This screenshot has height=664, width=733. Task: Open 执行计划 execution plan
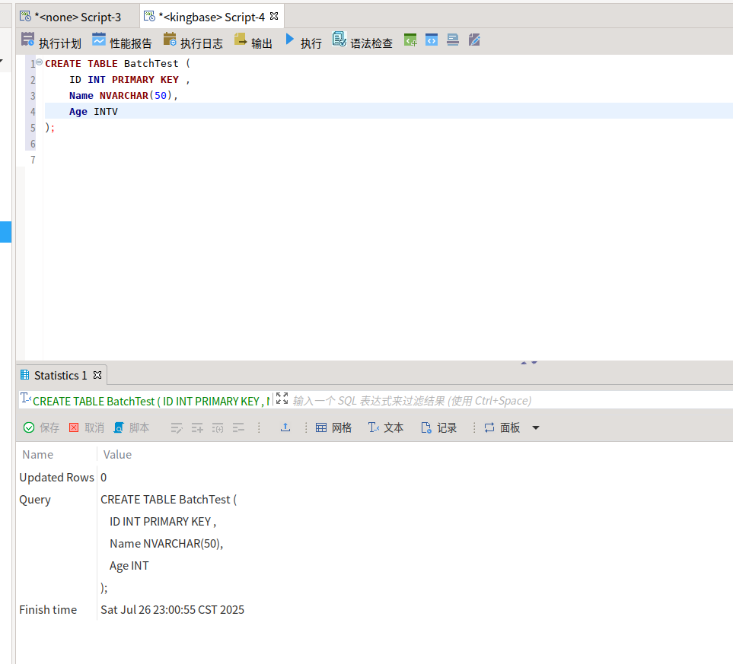tap(51, 42)
